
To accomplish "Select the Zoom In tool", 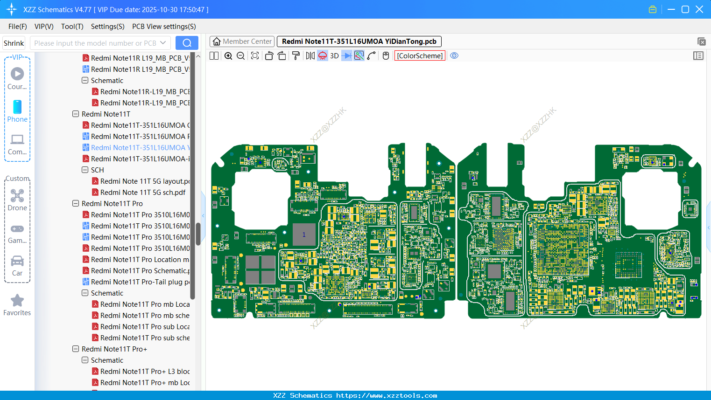I will 228,55.
